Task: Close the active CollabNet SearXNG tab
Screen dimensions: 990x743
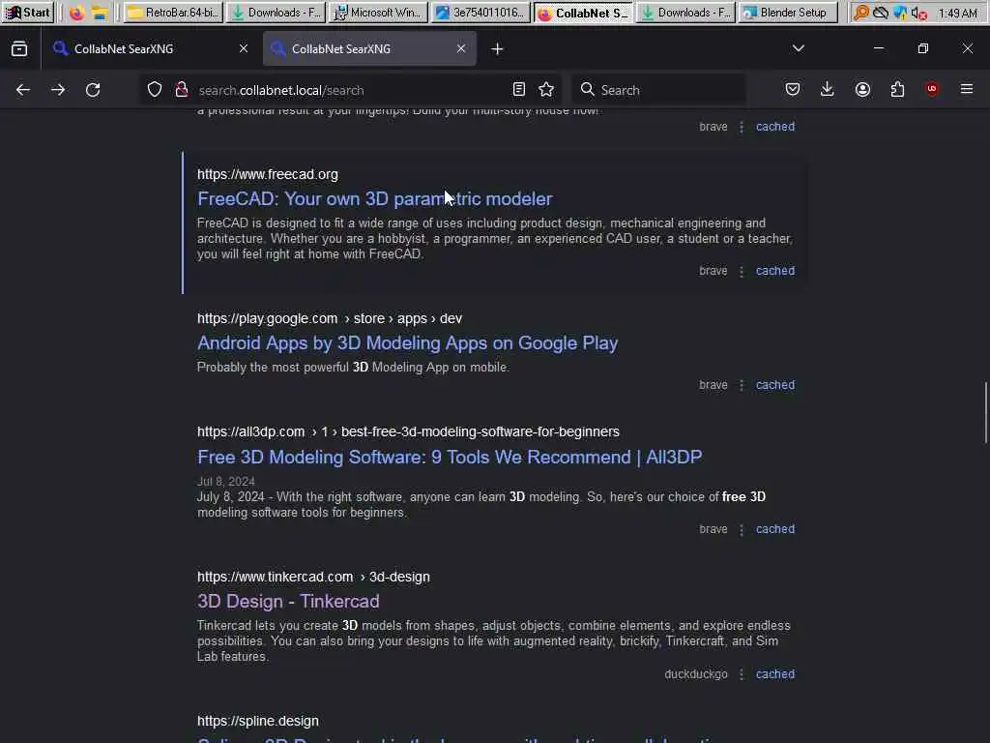Action: point(461,48)
